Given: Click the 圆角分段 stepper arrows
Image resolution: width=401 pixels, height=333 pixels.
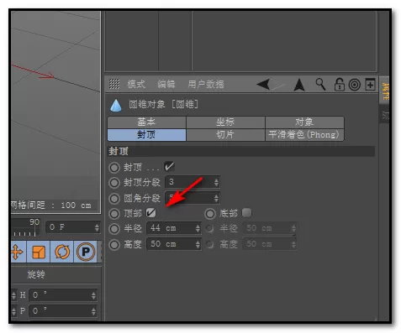Looking at the screenshot, I should point(216,199).
